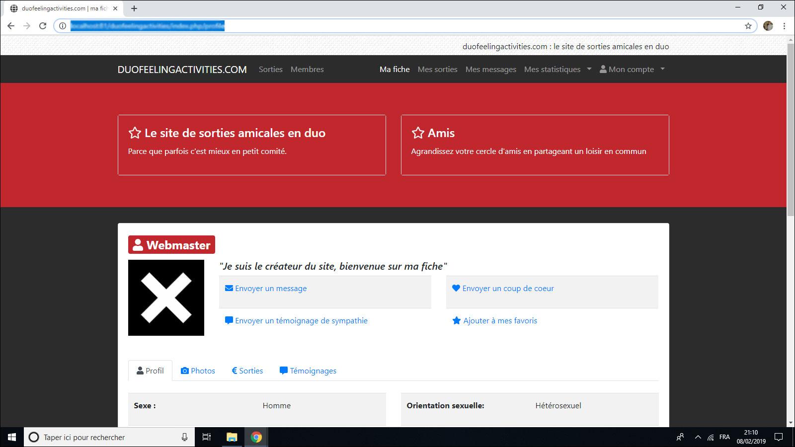Click the Chrome user profile avatar
The width and height of the screenshot is (795, 447).
(x=768, y=26)
